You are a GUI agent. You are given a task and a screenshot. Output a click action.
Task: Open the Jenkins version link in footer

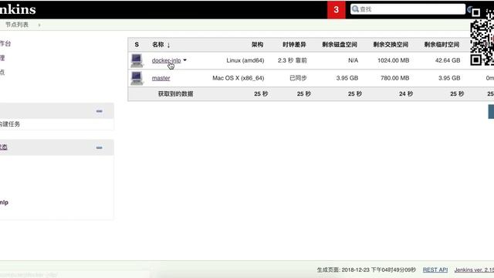474,270
